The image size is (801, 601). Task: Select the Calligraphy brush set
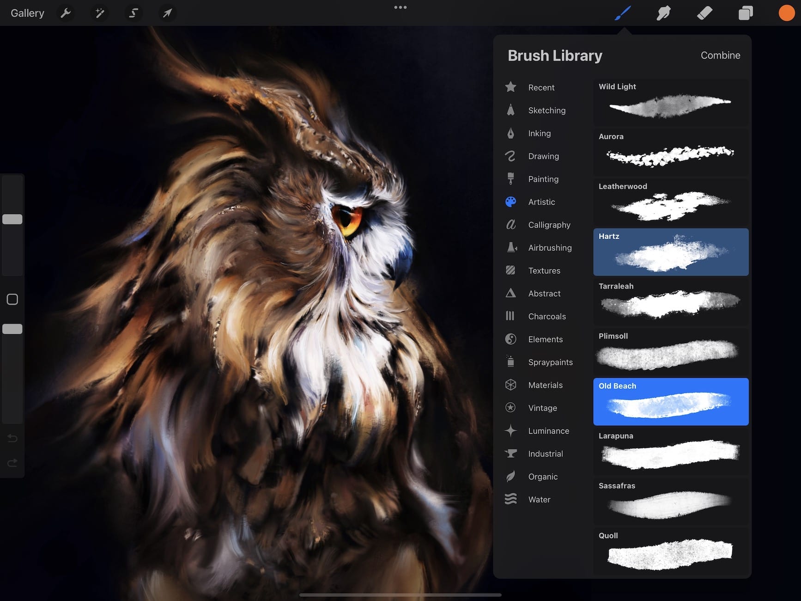[549, 225]
